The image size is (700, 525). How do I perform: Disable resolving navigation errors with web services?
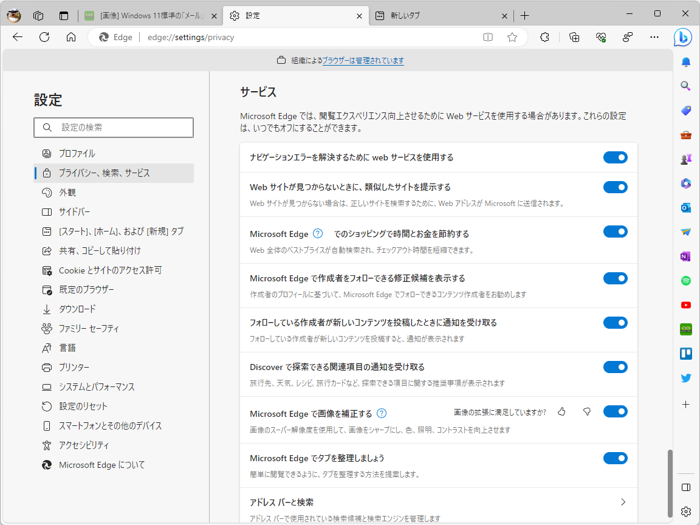pyautogui.click(x=615, y=157)
